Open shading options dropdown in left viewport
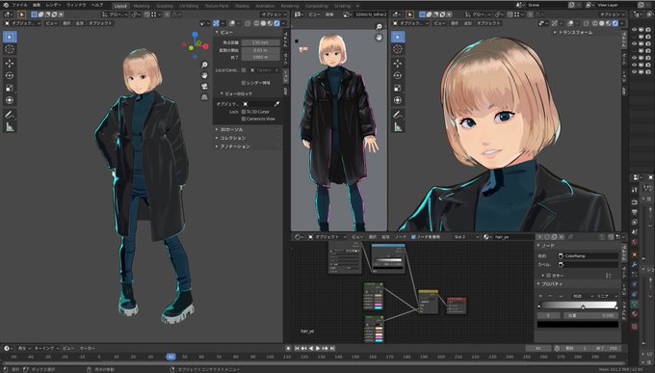This screenshot has height=373, width=655. (283, 23)
